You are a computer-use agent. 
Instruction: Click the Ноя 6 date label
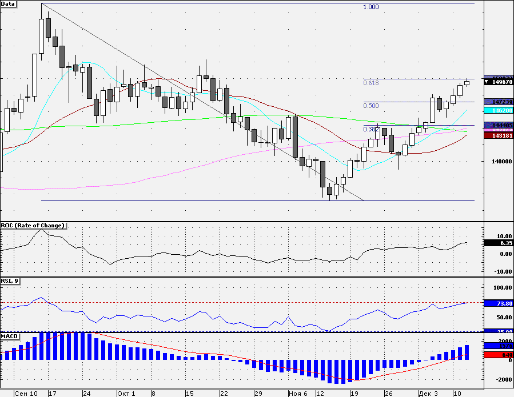(x=298, y=394)
